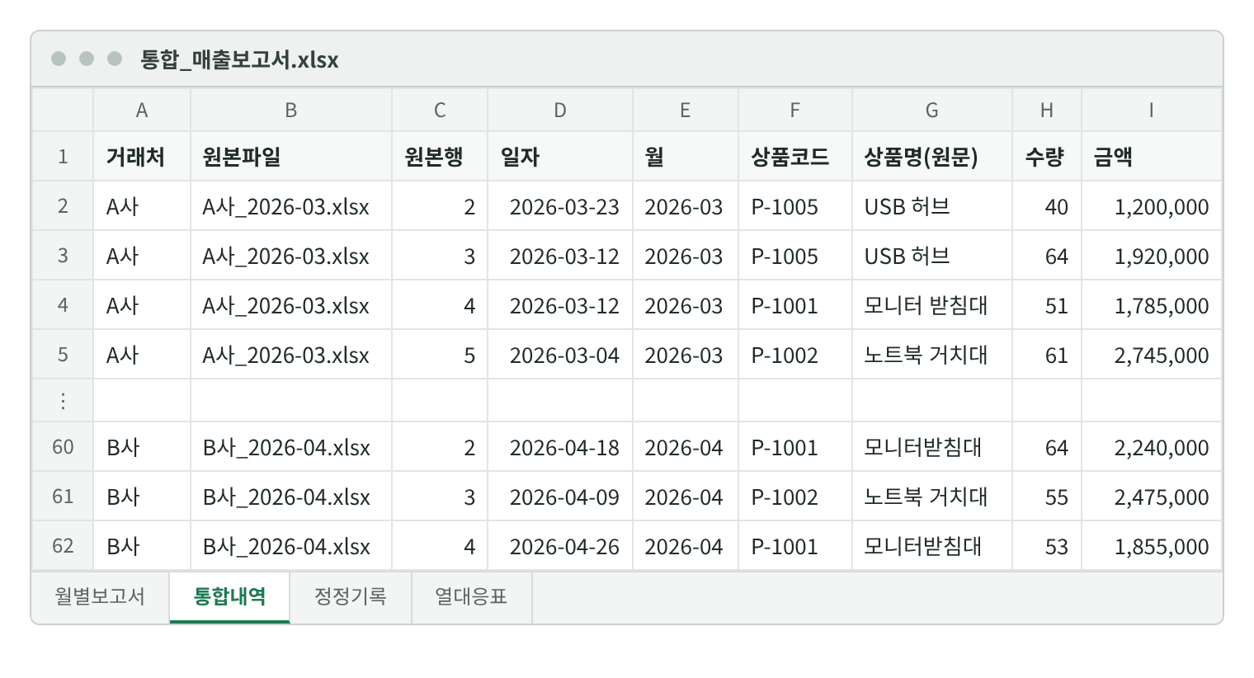Image resolution: width=1254 pixels, height=678 pixels.
Task: Select the date cell 2026-04-26
Action: [560, 546]
